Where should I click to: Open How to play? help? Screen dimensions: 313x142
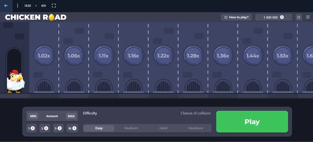(236, 17)
